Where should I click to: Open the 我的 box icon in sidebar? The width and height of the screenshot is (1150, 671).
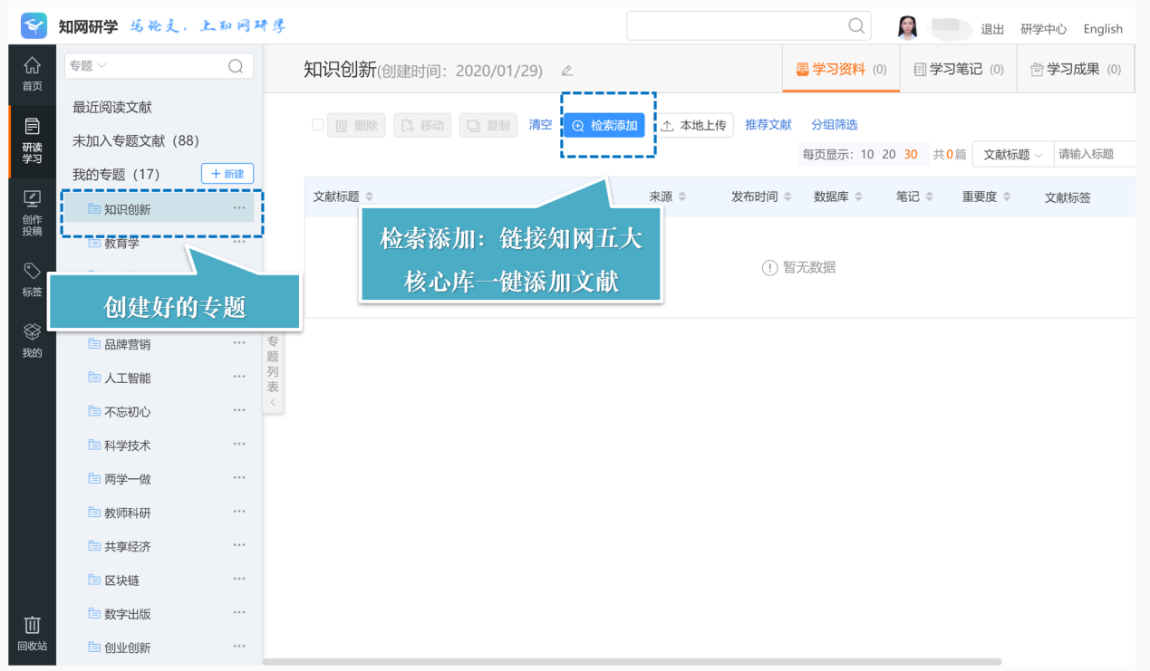pos(32,340)
